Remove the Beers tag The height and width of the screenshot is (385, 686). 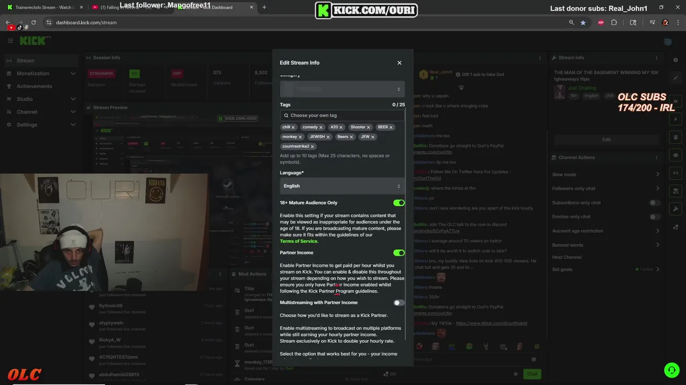pyautogui.click(x=352, y=137)
